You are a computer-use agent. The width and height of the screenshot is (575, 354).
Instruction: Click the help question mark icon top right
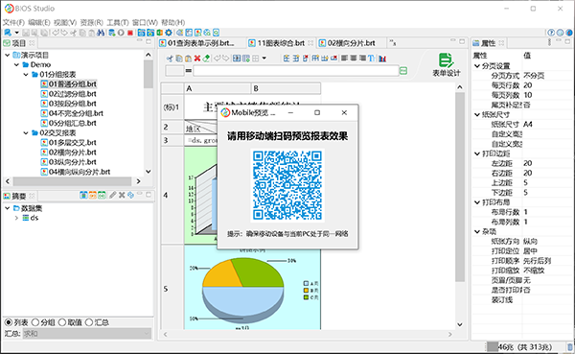coord(551,33)
